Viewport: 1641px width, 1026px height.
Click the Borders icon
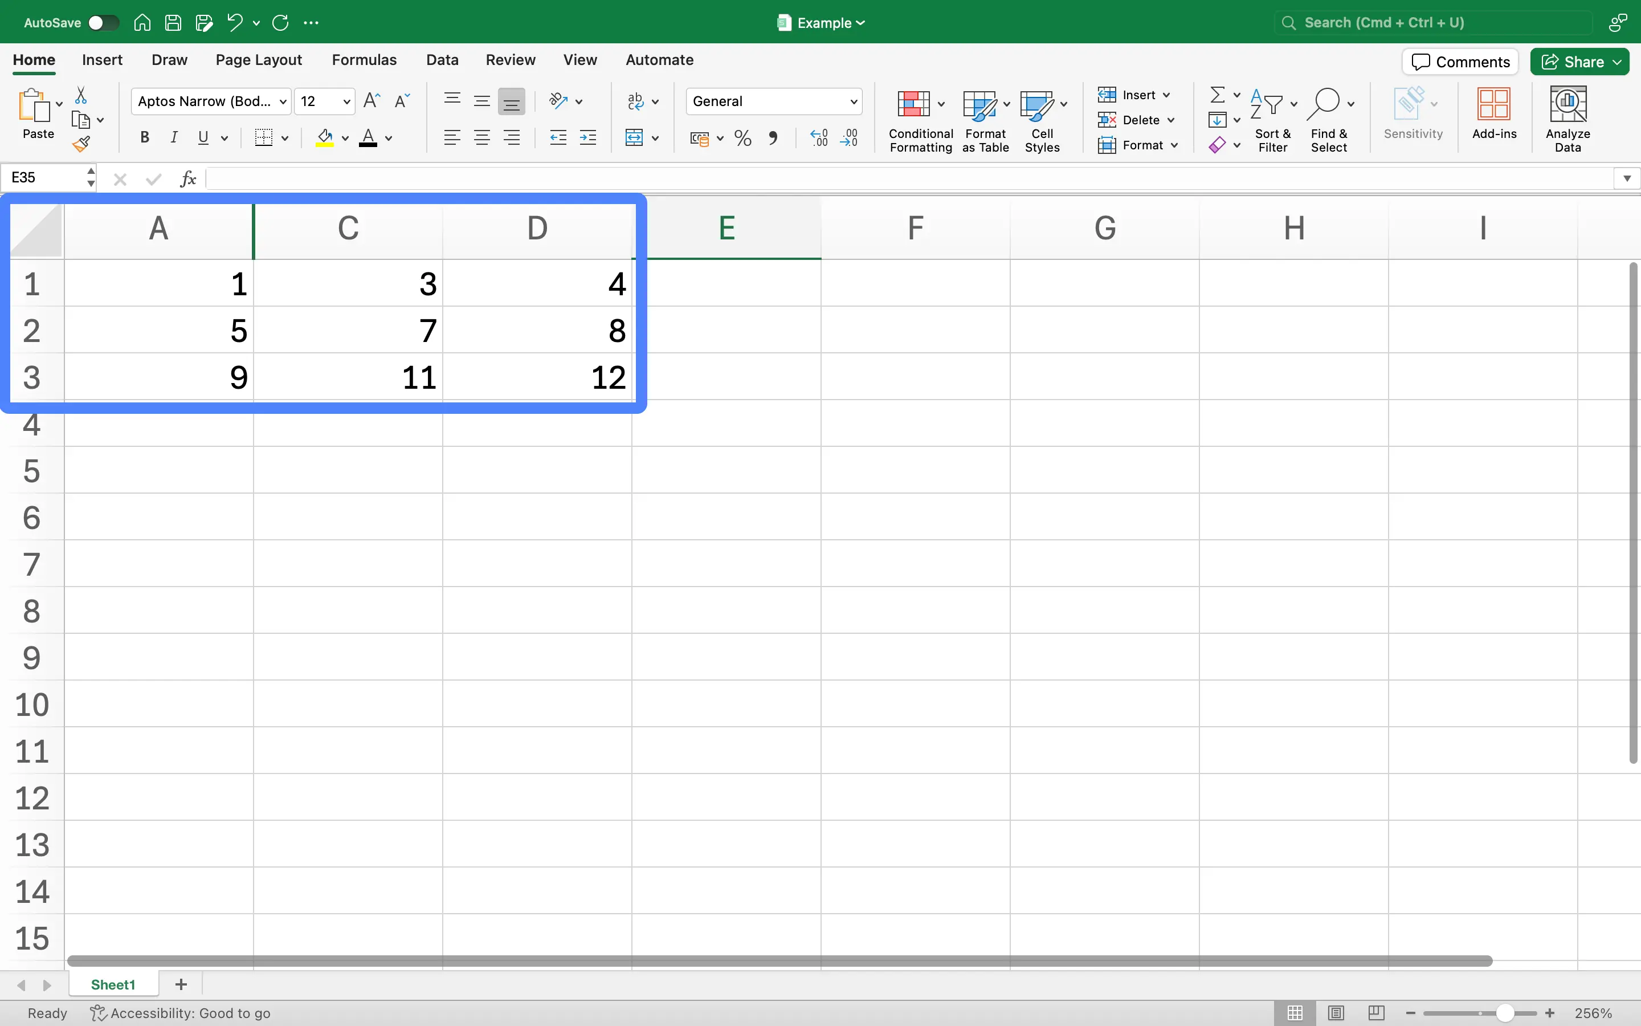tap(264, 138)
